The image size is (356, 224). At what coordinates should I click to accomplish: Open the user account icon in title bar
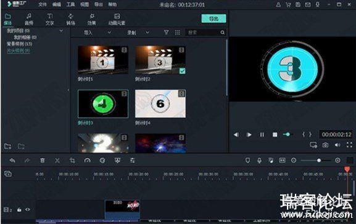(x=278, y=4)
